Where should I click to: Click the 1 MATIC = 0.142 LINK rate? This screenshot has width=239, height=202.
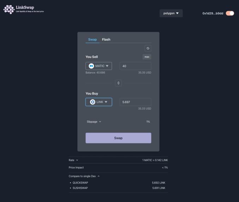(x=155, y=160)
